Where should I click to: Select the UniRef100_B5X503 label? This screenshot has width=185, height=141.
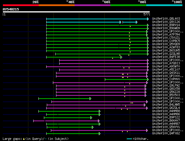coord(166,95)
